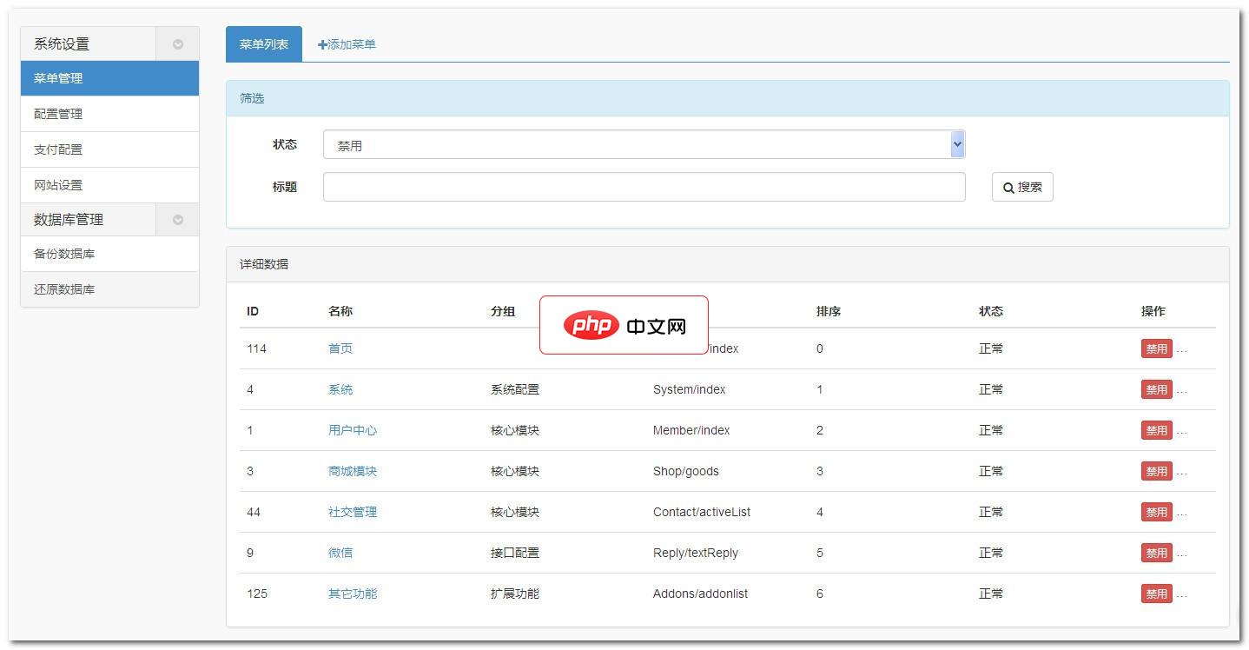Click the chevron icon on 系统设置 header

click(x=177, y=43)
